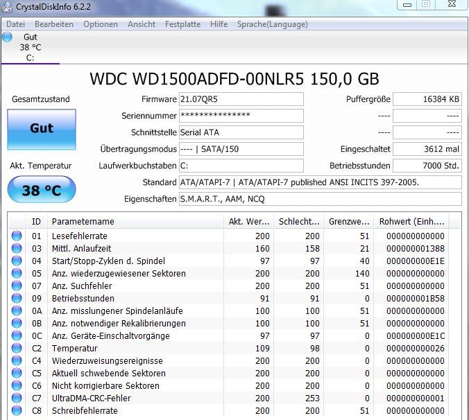This screenshot has width=469, height=420.
Task: Click the Betriebsstunden field 7000 Std.
Action: [x=427, y=166]
